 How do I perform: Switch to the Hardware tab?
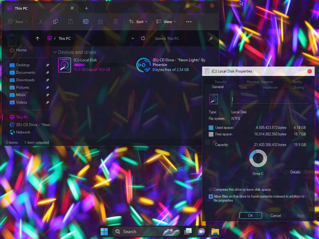pos(270,87)
